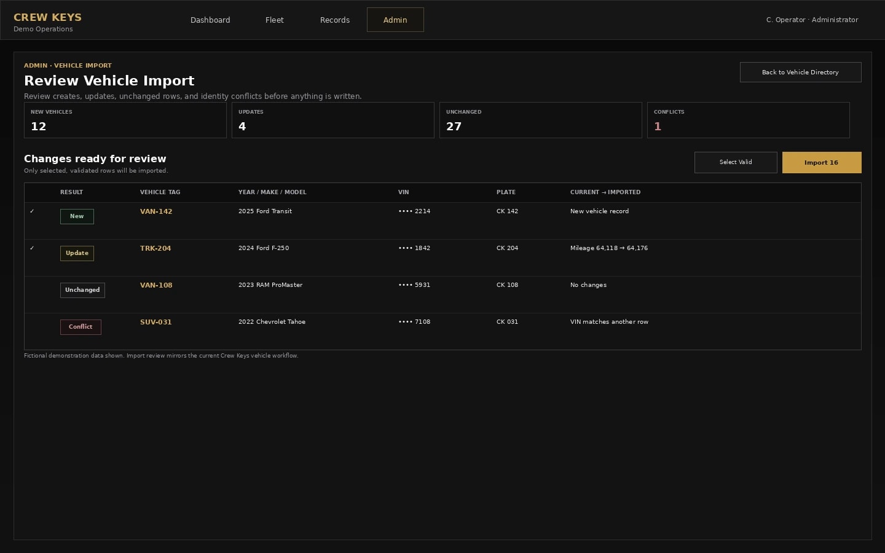Click the CURRENT → IMPORTED column header
The image size is (885, 553).
[x=605, y=192]
